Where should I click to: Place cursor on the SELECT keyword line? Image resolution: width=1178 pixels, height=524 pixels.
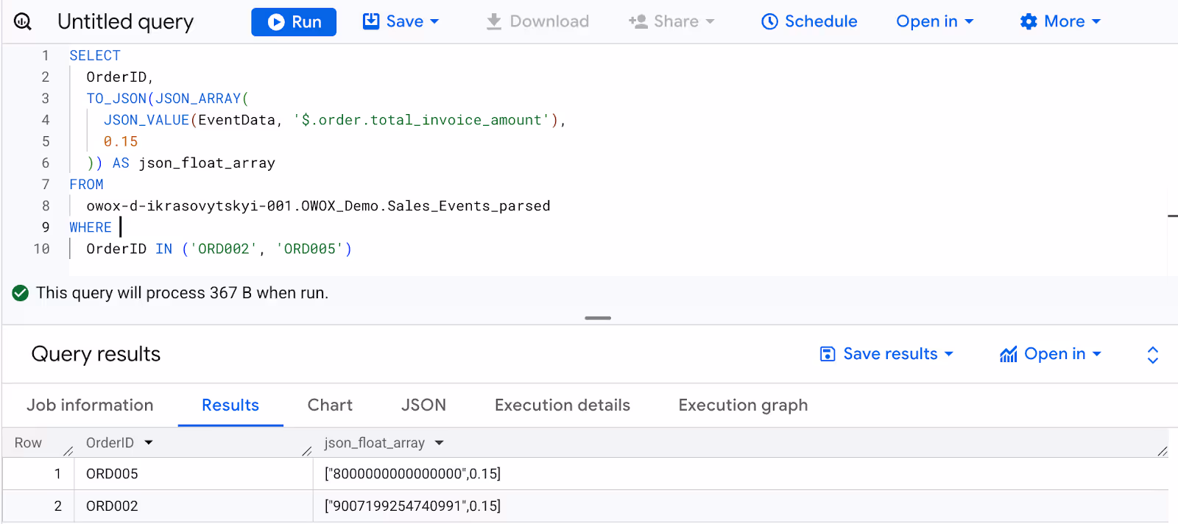coord(95,55)
